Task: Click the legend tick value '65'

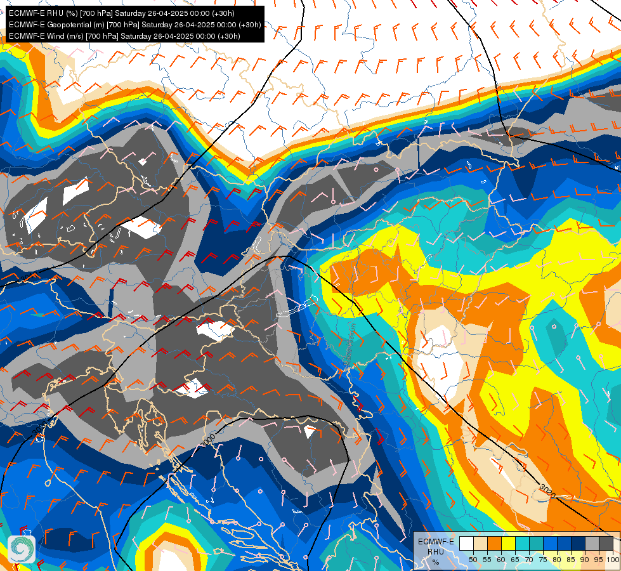Action: [x=515, y=560]
